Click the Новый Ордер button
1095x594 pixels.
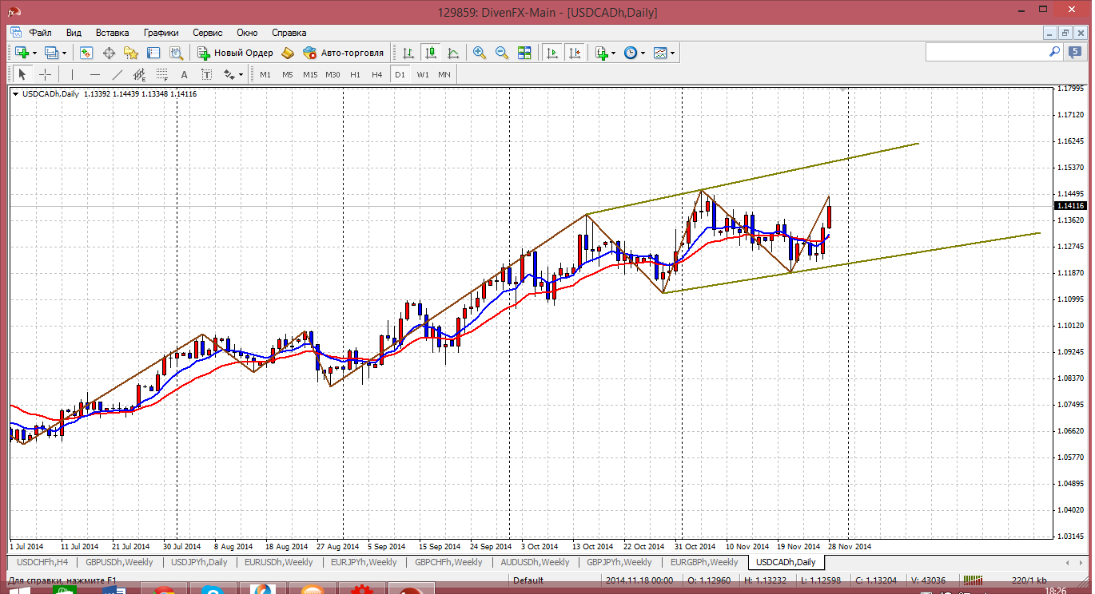[236, 53]
